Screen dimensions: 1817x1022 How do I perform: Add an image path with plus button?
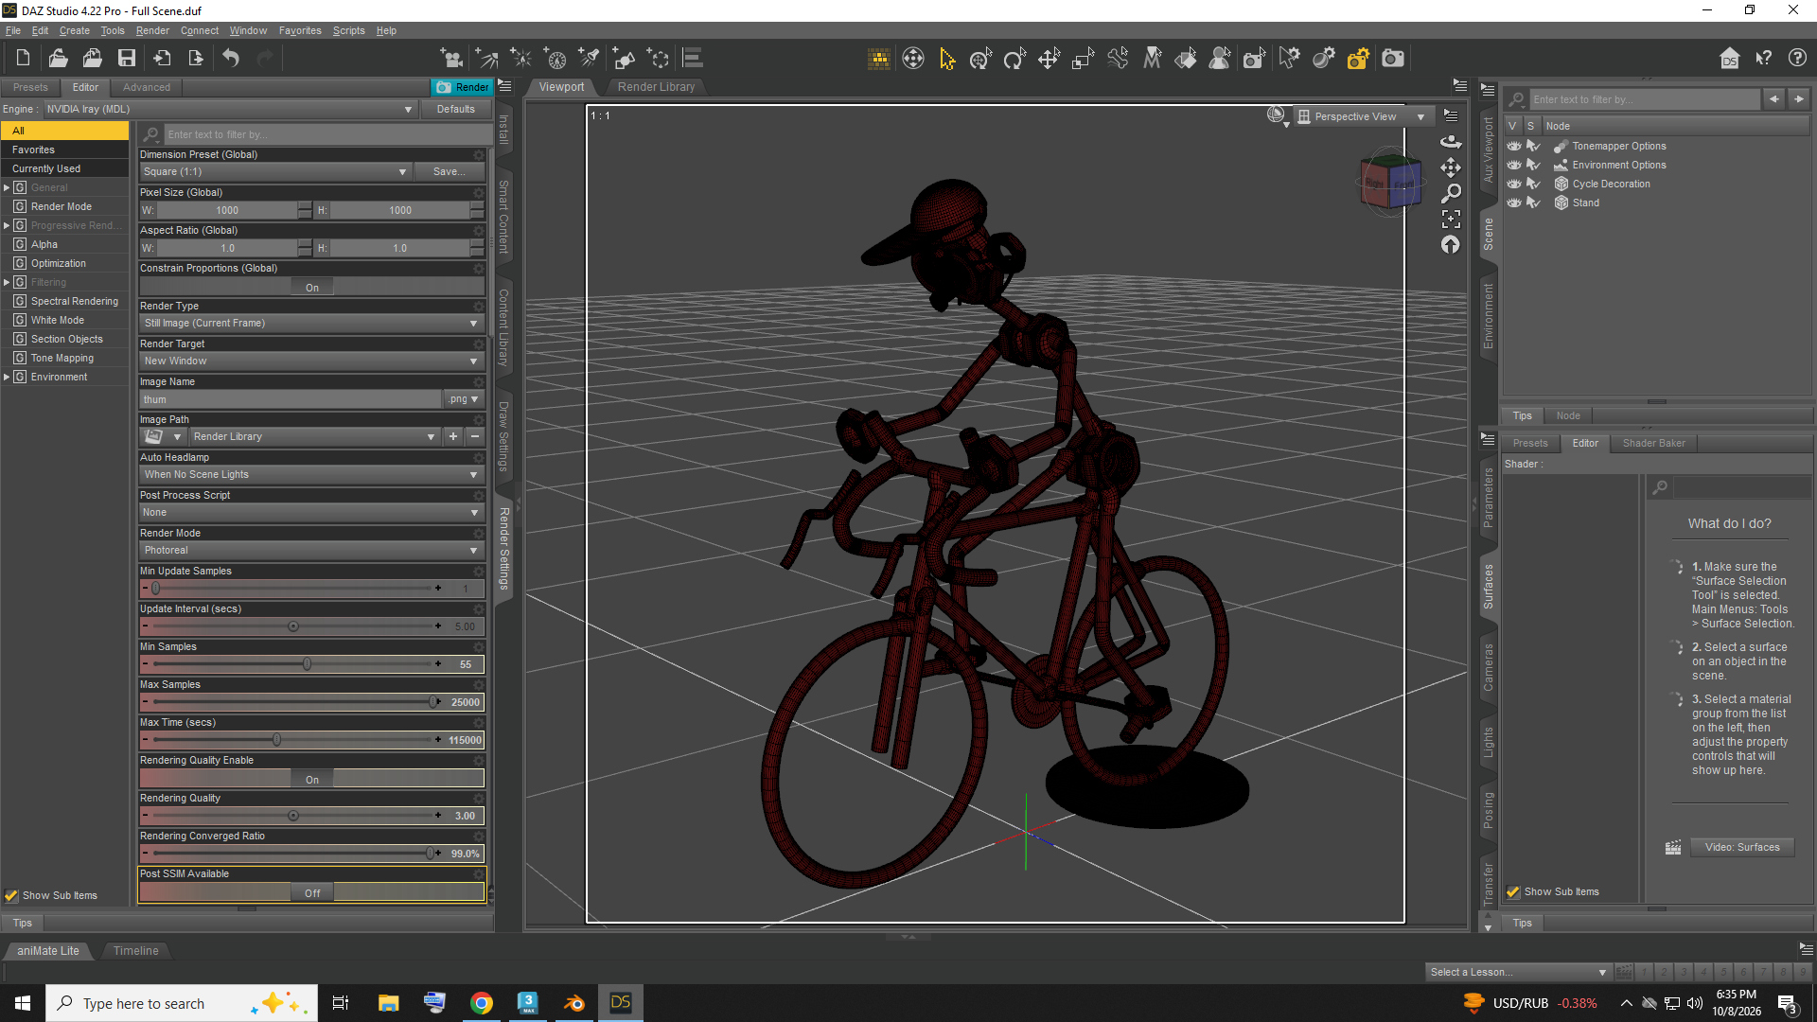[453, 437]
